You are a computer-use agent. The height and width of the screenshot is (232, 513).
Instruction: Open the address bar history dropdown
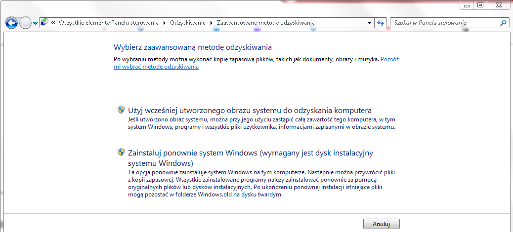coord(369,23)
